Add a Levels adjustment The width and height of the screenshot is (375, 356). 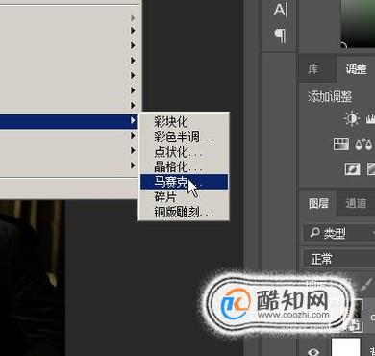[370, 119]
